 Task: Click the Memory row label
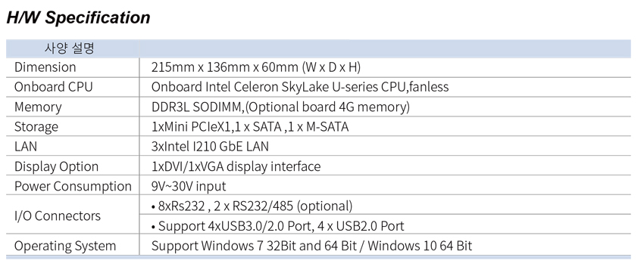(x=38, y=107)
